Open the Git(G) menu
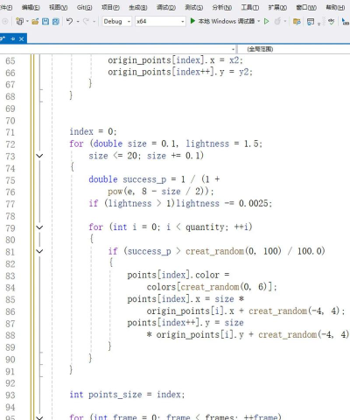 pos(84,7)
